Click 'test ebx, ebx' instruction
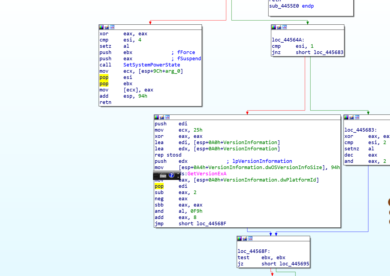This screenshot has width=390, height=276. [x=261, y=258]
